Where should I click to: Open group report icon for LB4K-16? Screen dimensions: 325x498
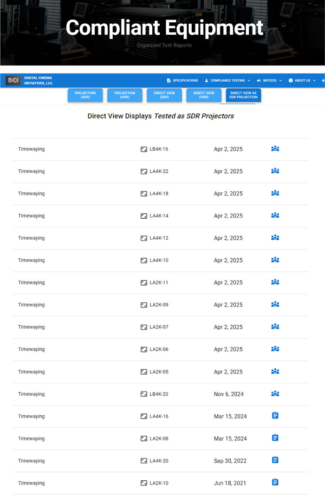coord(275,149)
